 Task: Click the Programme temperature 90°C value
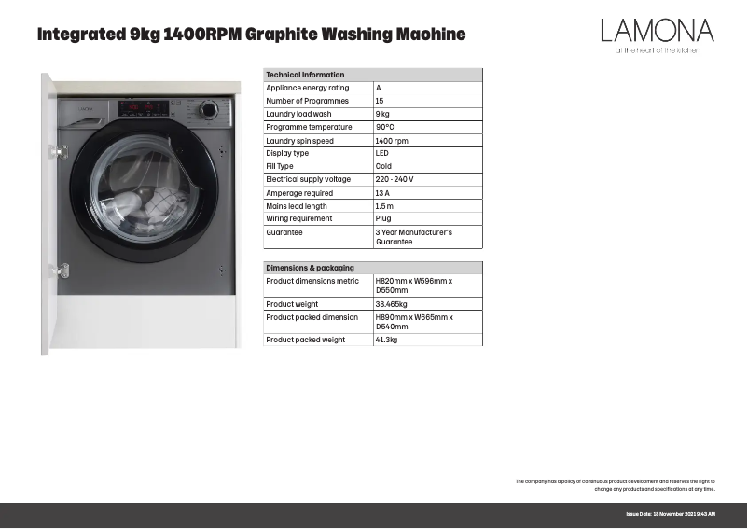386,127
